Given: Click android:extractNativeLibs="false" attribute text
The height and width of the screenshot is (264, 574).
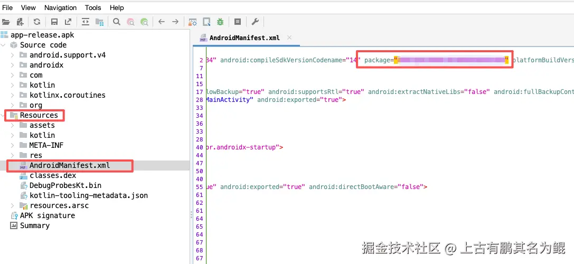Looking at the screenshot, I should pos(429,92).
